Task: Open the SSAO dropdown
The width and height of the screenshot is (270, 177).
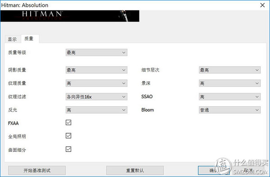Action: [229, 97]
